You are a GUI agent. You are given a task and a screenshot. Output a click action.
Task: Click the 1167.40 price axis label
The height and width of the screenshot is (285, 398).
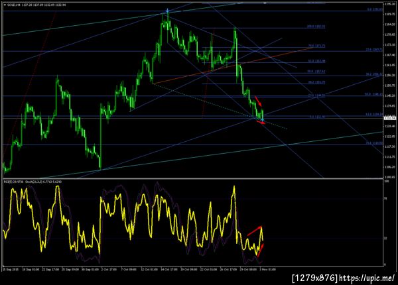pos(389,55)
